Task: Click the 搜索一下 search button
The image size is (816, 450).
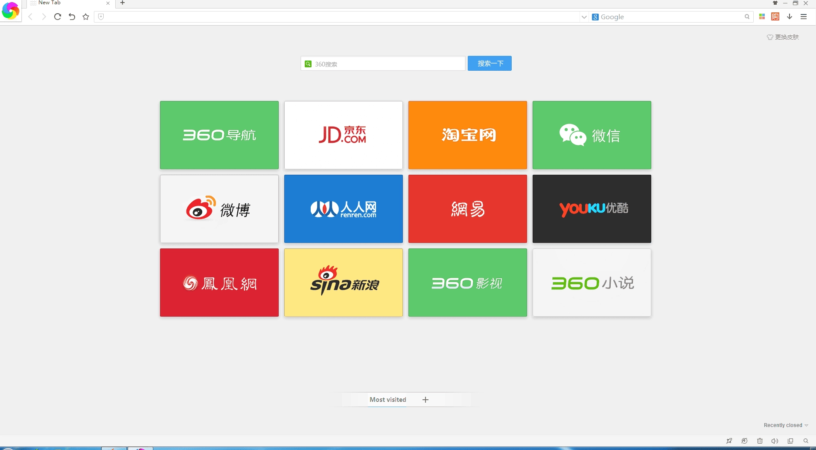Action: (490, 63)
